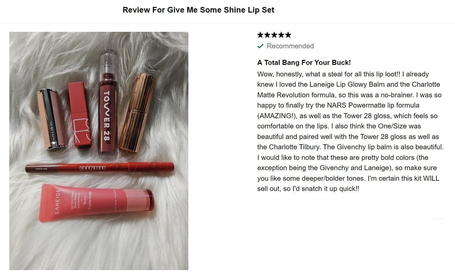Click the Recommended label text

290,46
